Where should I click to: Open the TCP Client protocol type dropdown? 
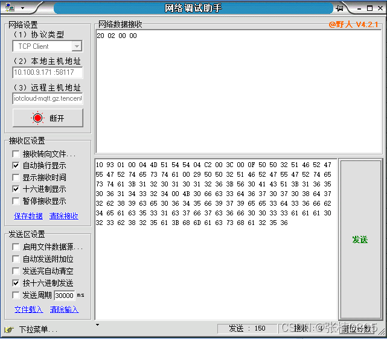click(x=77, y=46)
